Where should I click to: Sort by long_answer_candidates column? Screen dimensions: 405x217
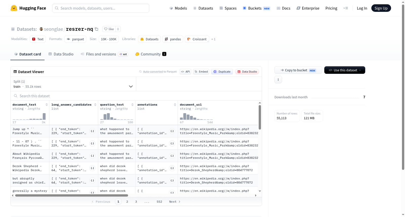(x=95, y=105)
